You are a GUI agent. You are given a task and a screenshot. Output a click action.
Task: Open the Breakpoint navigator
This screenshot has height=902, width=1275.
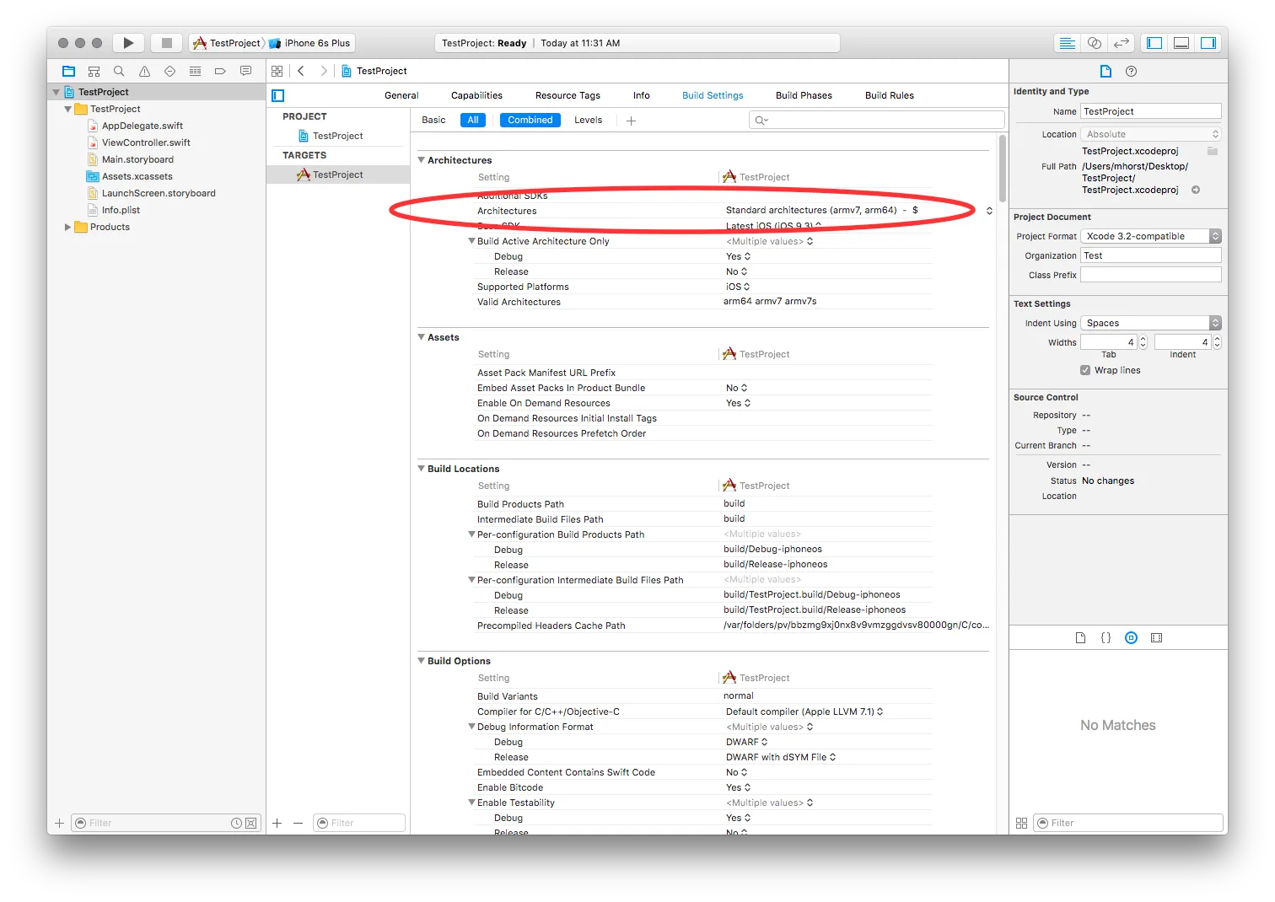220,72
